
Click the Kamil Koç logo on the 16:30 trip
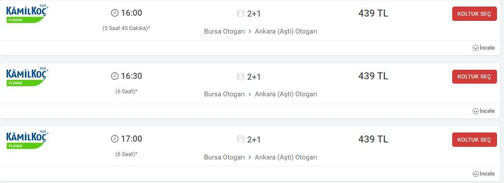27,77
